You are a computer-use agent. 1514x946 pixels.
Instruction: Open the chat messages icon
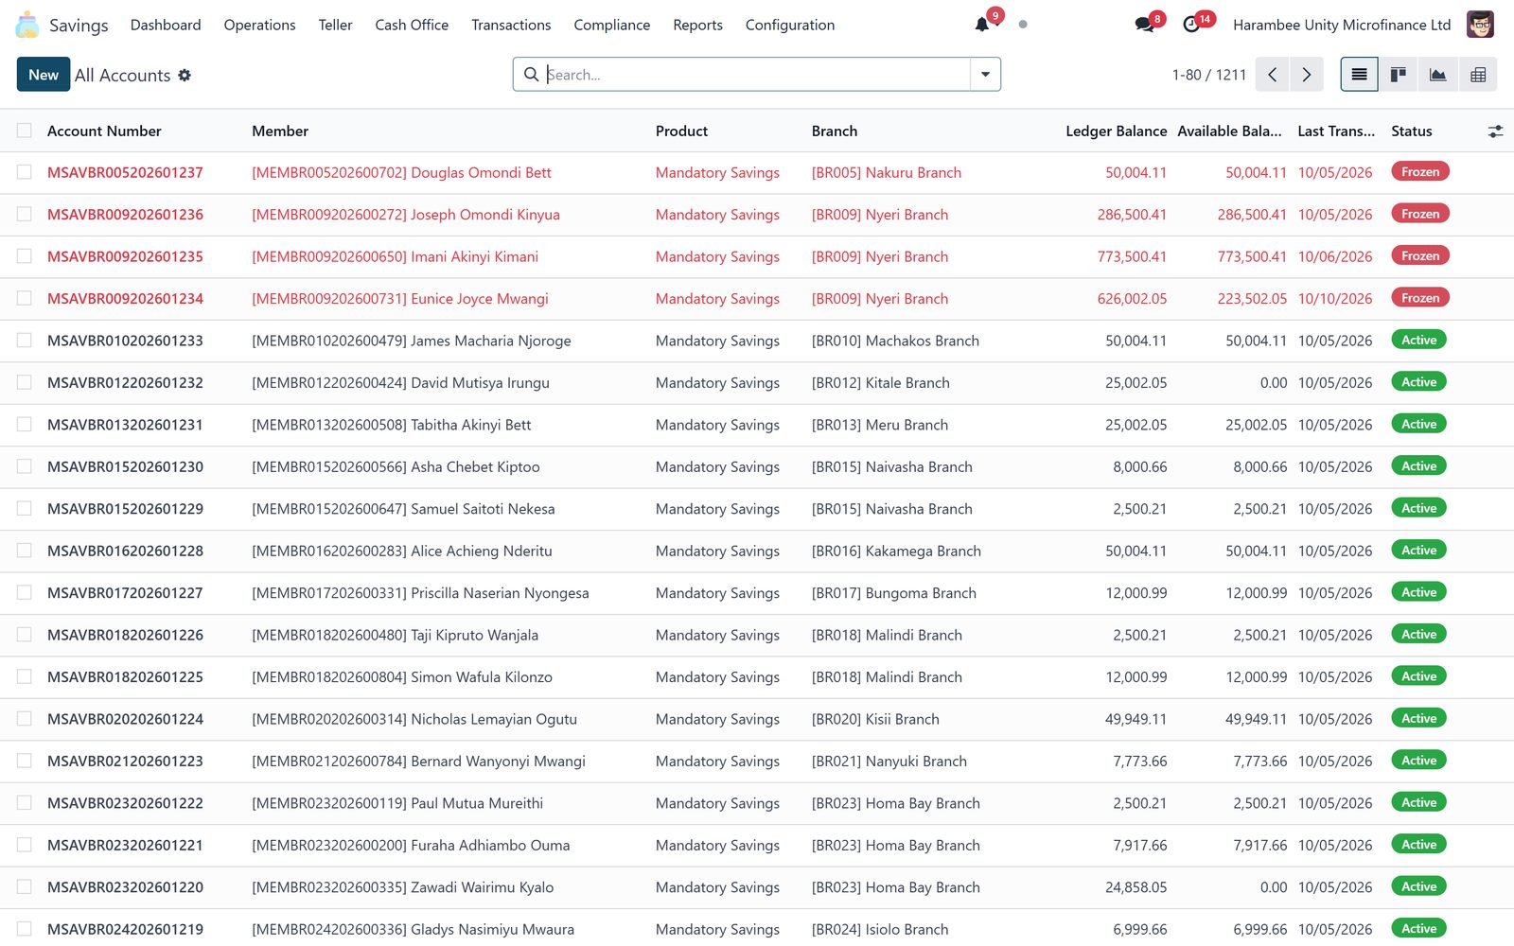(1145, 25)
